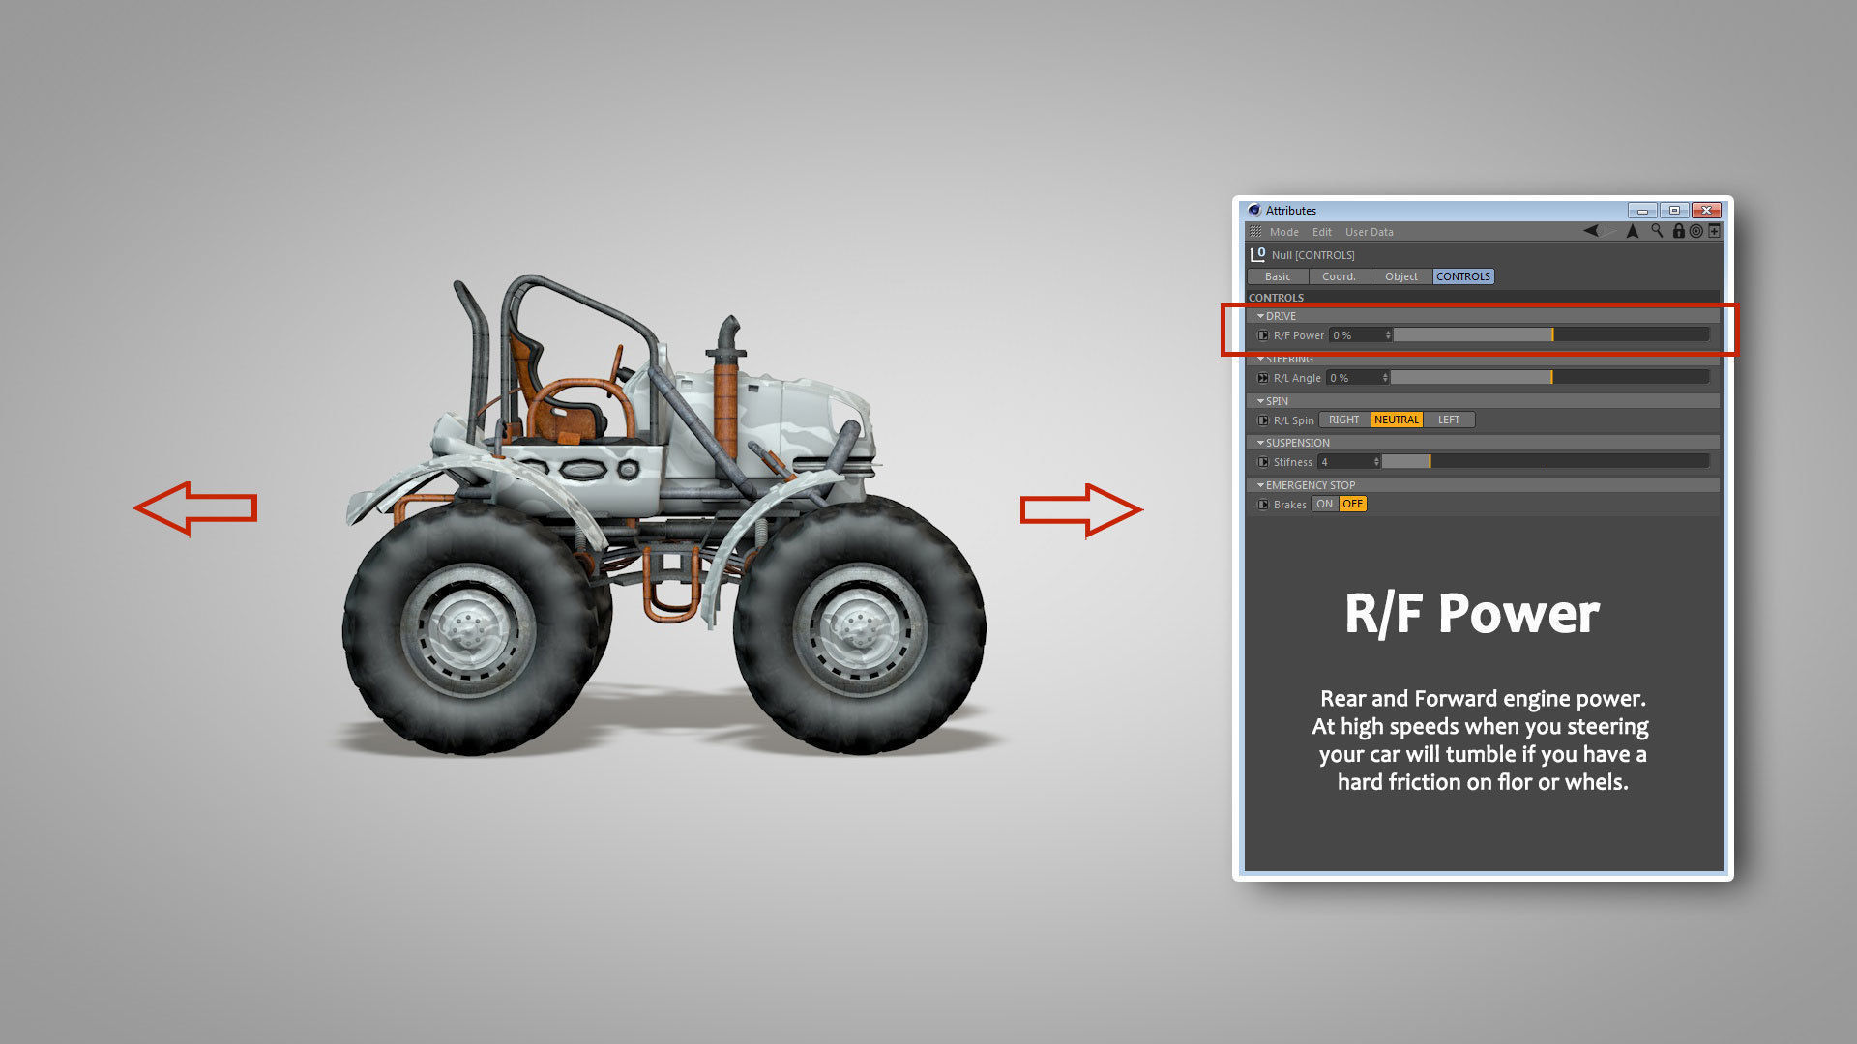Viewport: 1857px width, 1044px height.
Task: Click the R/F Power parameter label
Action: 1298,335
